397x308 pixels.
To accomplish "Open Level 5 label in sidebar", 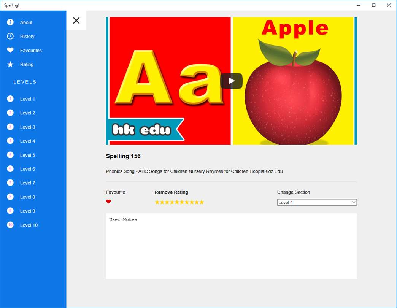I will coord(27,155).
